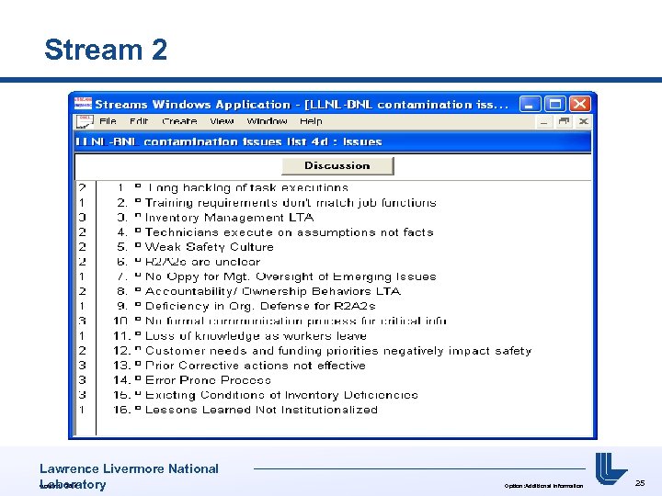Open the Window menu
Image resolution: width=662 pixels, height=496 pixels.
click(267, 121)
